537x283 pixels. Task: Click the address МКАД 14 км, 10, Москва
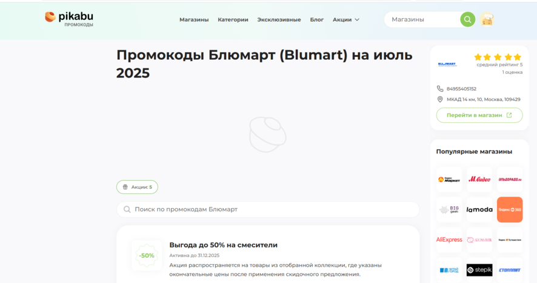[483, 99]
